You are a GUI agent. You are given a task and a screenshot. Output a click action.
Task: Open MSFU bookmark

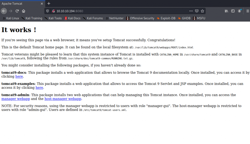coord(199,18)
